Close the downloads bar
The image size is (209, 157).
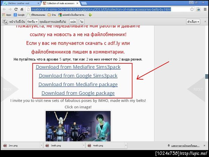click(204, 146)
